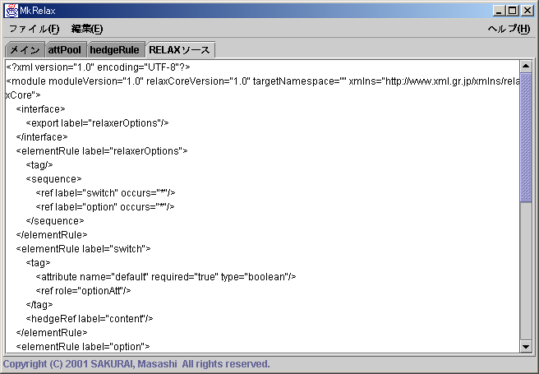The image size is (539, 374).
Task: Minimize the MkRelax window
Action: coord(498,10)
